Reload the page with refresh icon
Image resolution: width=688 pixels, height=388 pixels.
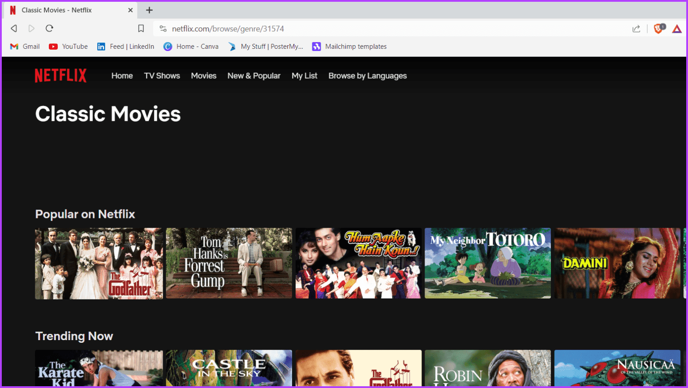click(49, 28)
